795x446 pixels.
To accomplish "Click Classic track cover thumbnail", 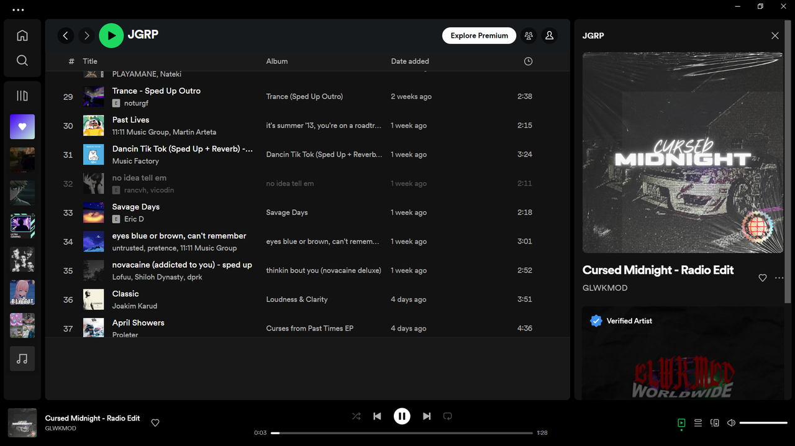I will [94, 299].
